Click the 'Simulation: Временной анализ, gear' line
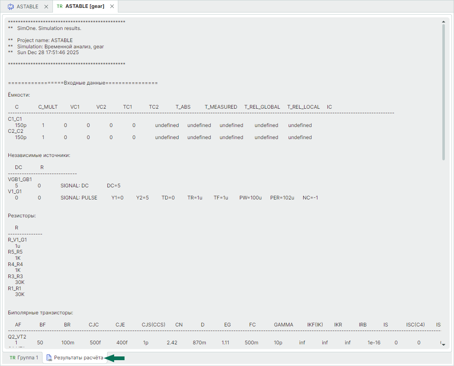The width and height of the screenshot is (454, 366). click(x=60, y=46)
